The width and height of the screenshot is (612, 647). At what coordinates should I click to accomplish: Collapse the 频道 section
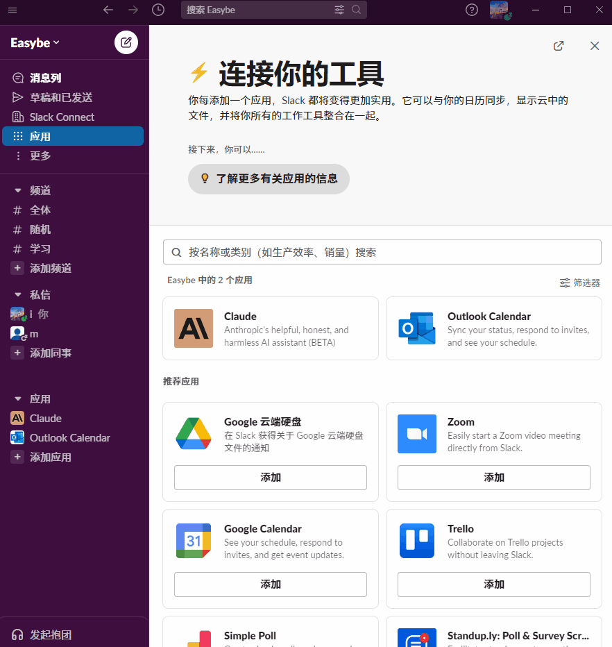pyautogui.click(x=18, y=191)
